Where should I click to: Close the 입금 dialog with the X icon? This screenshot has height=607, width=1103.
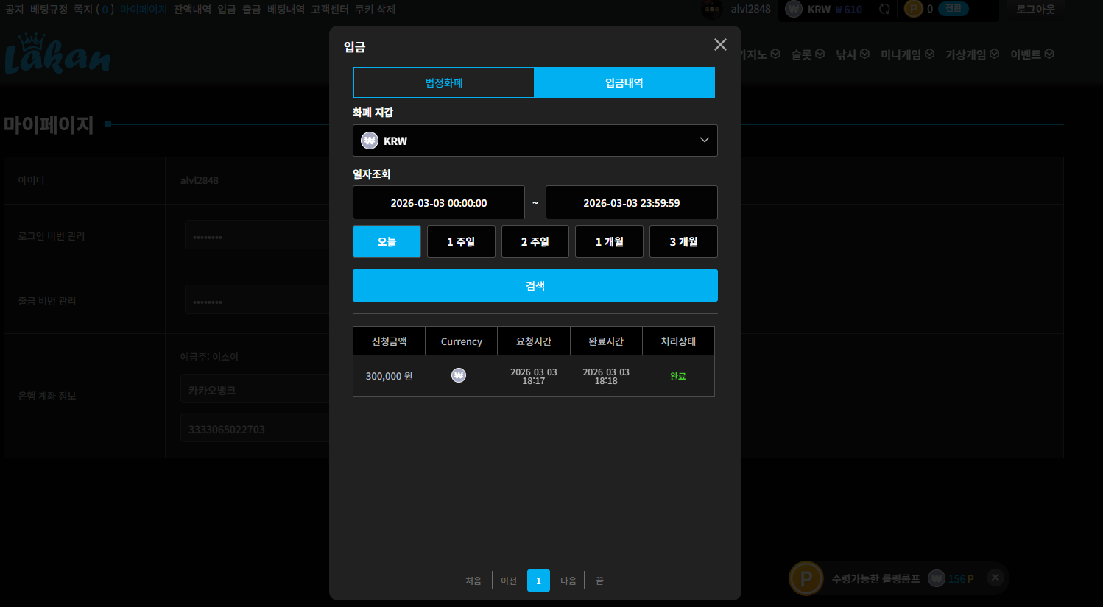[720, 45]
